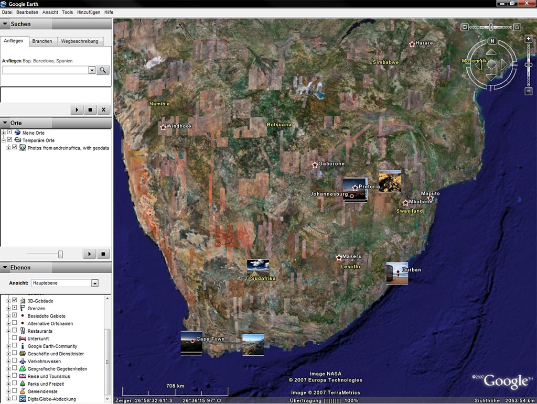This screenshot has width=537, height=404.
Task: Click stop button in the Suchen panel
Action: click(x=90, y=110)
